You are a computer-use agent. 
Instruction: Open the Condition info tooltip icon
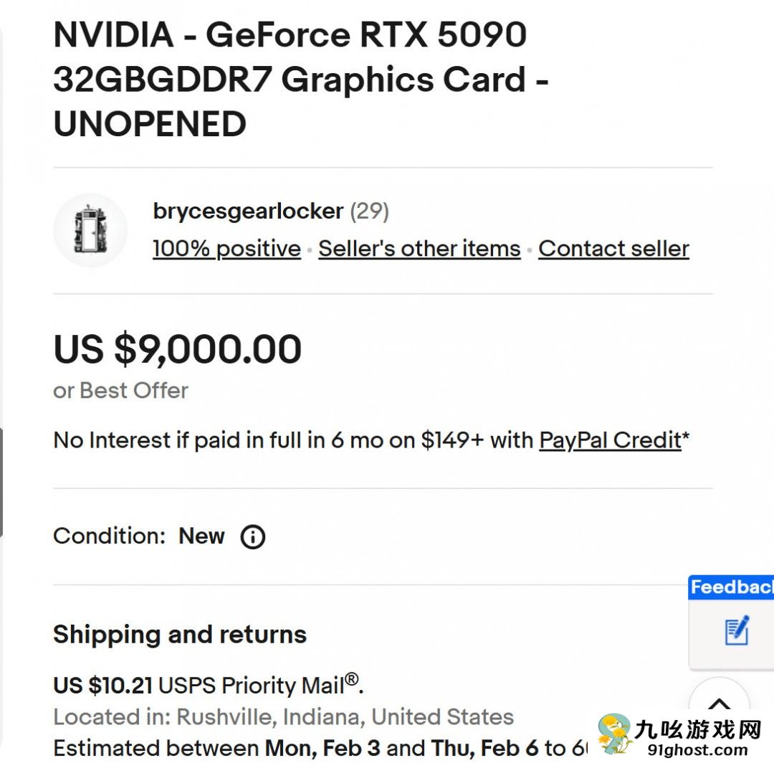pyautogui.click(x=252, y=536)
